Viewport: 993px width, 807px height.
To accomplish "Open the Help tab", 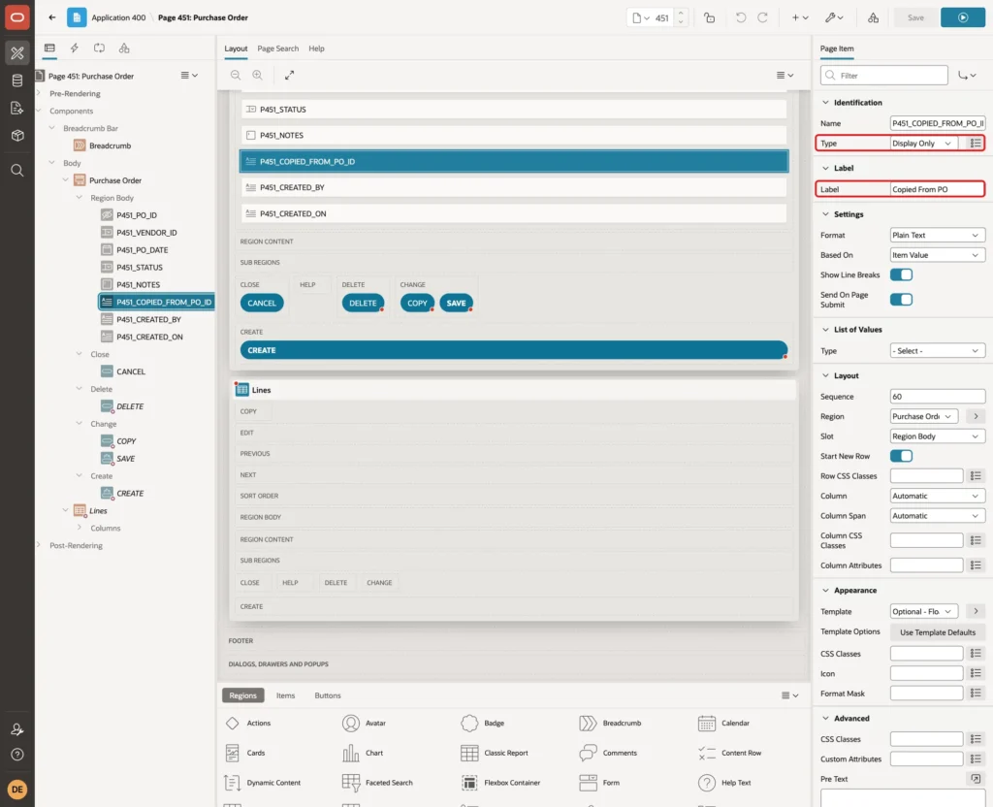I will pyautogui.click(x=316, y=48).
